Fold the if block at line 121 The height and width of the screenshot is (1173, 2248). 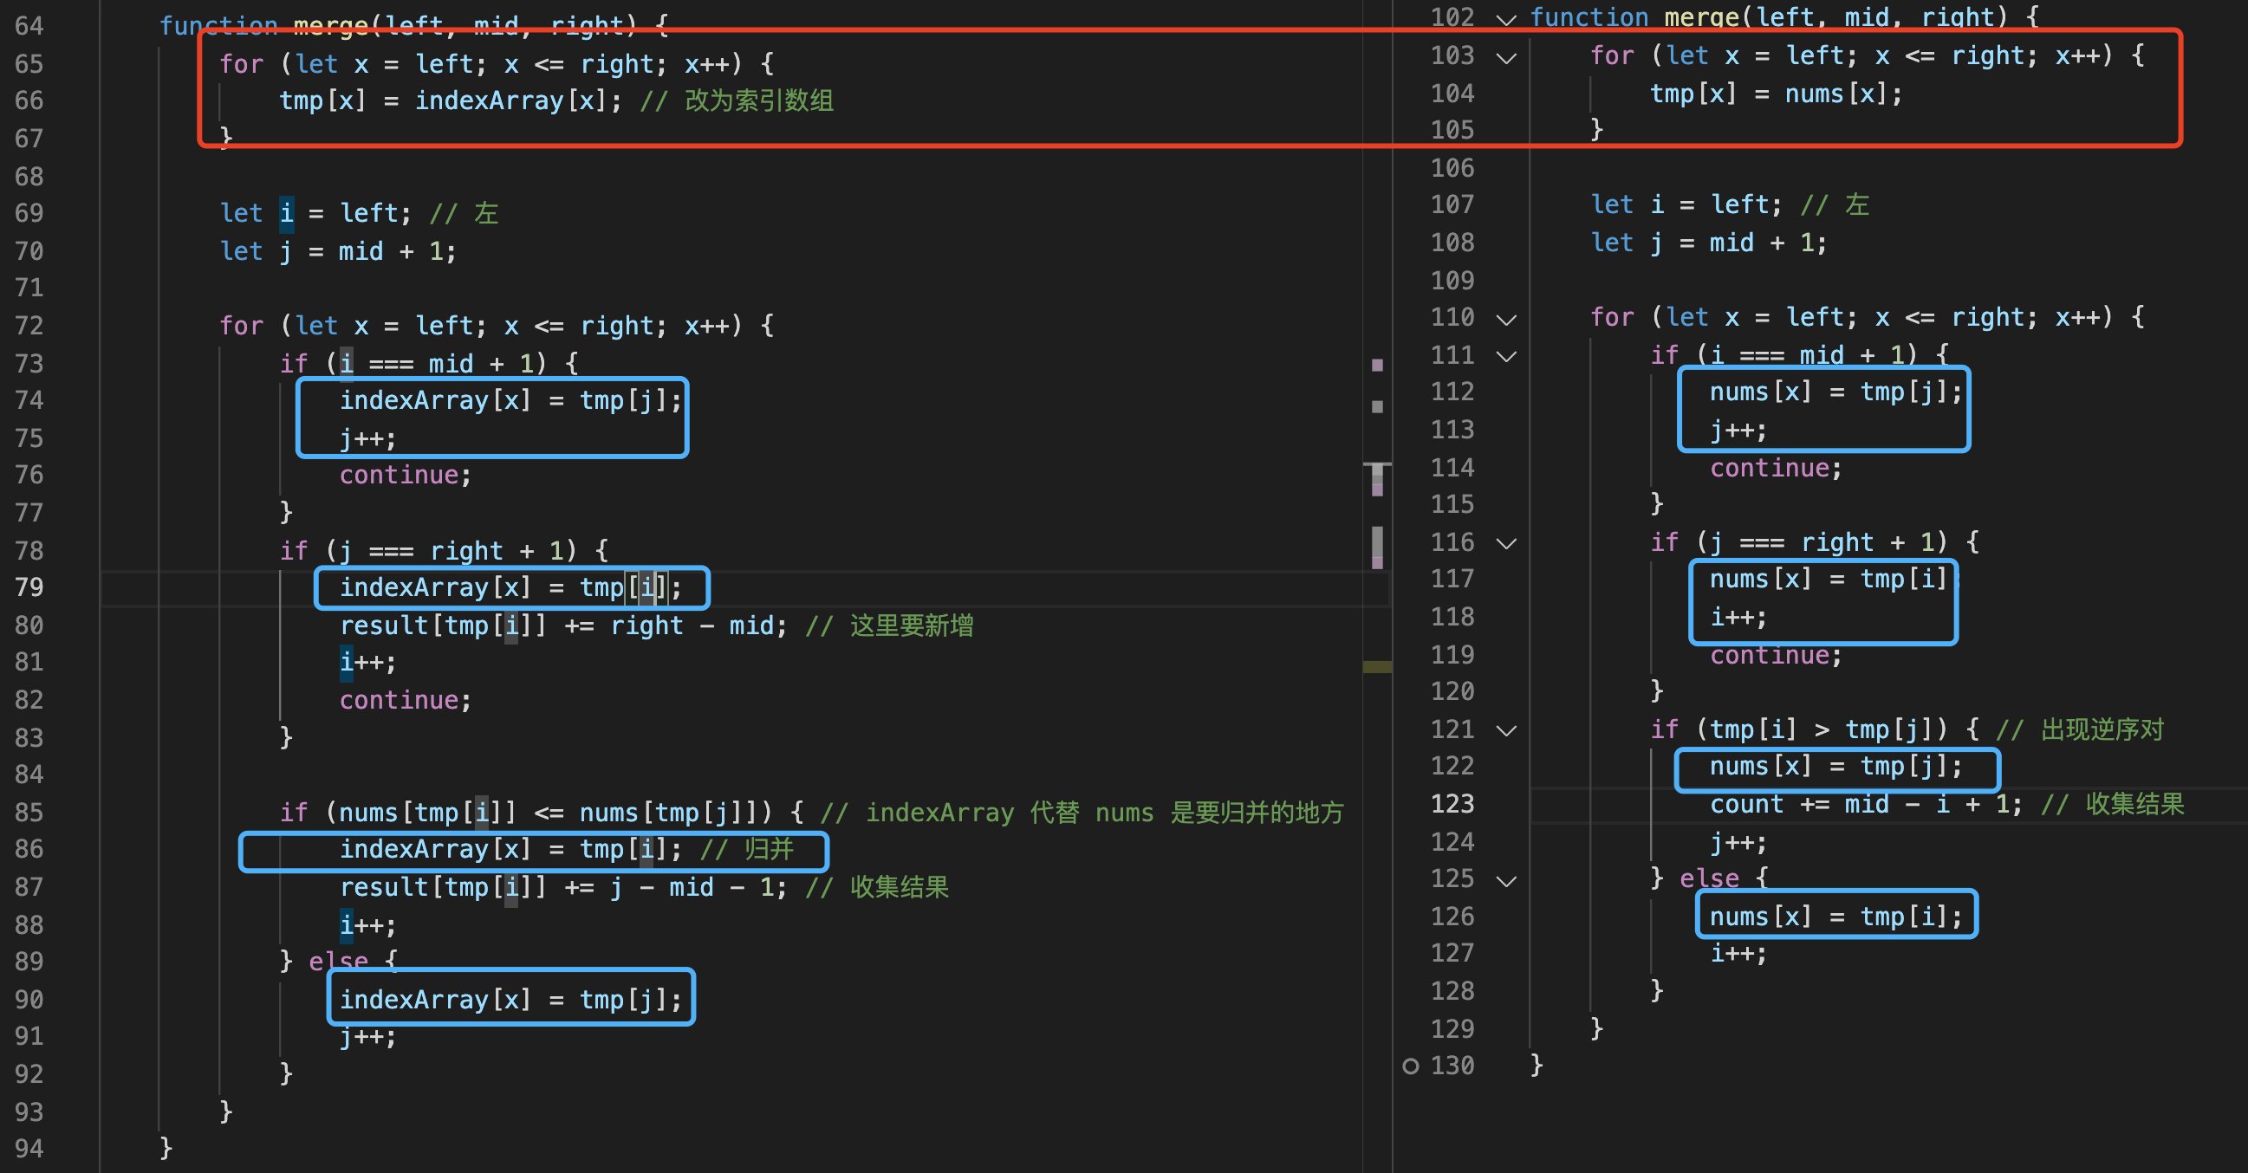tap(1506, 730)
